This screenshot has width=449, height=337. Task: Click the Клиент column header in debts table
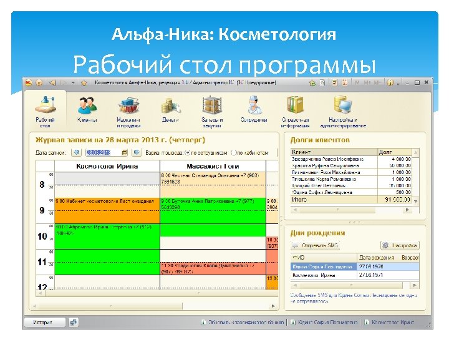[x=334, y=152]
